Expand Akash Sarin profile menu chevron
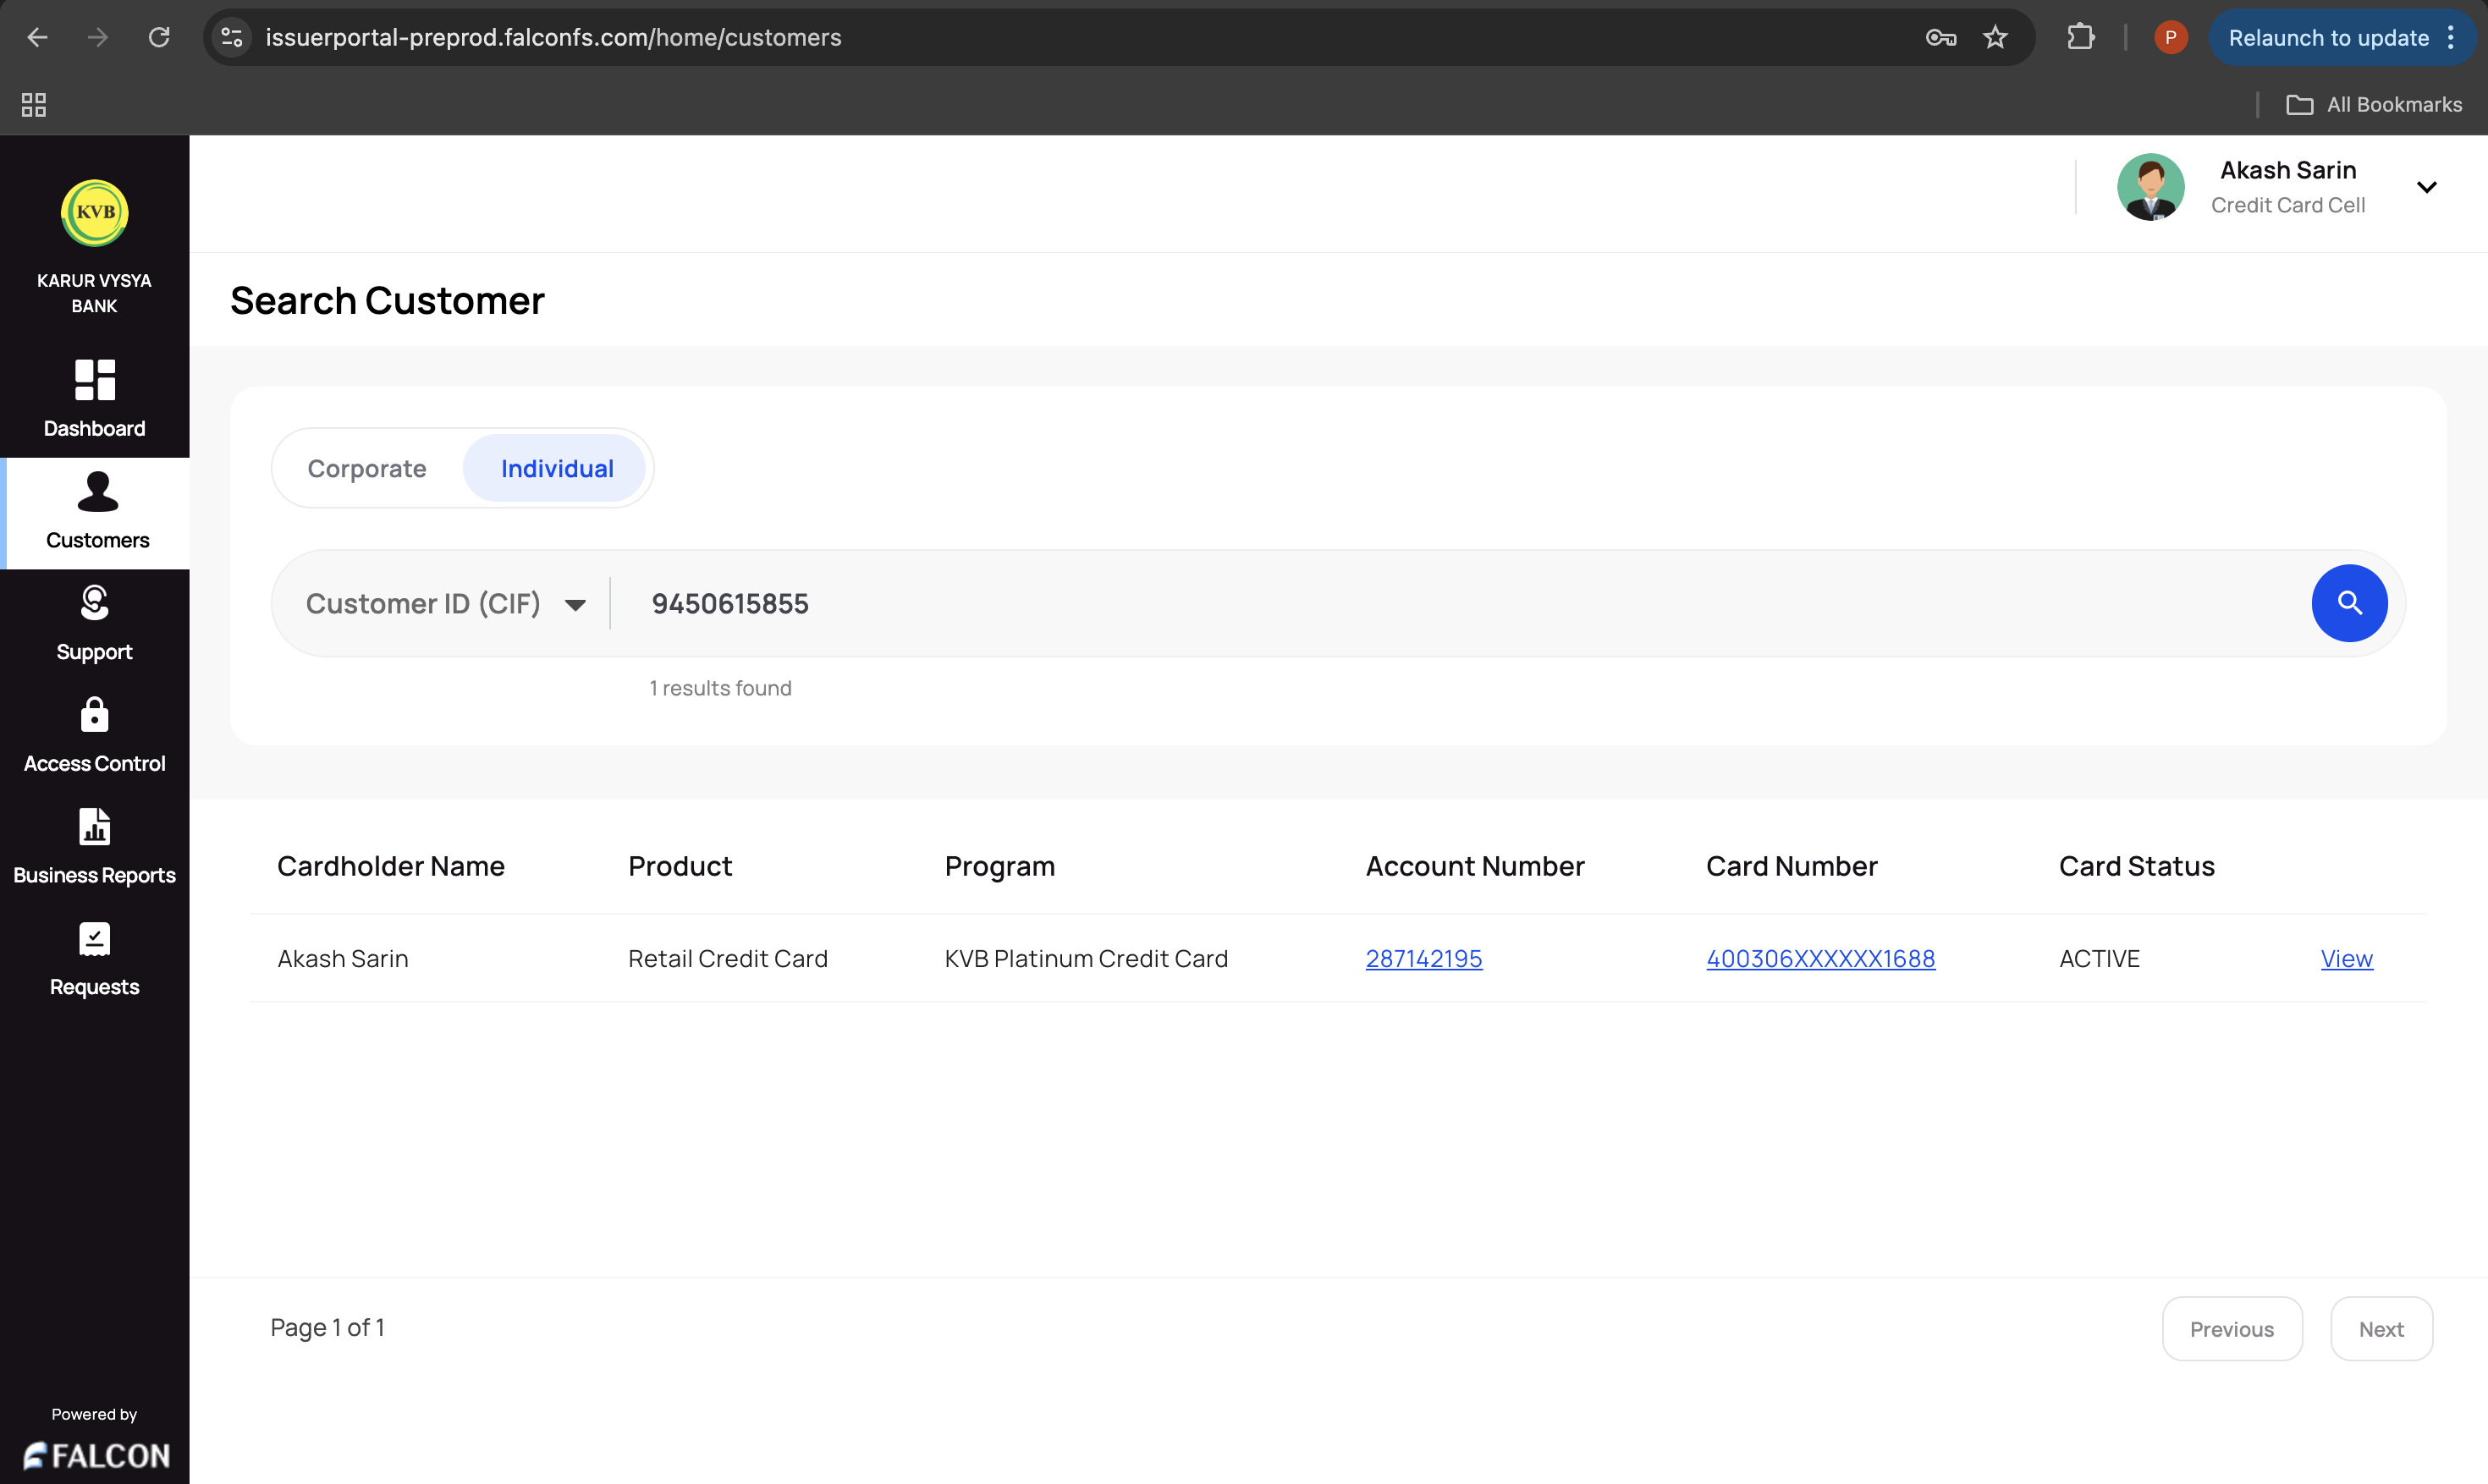The image size is (2488, 1484). coord(2426,187)
